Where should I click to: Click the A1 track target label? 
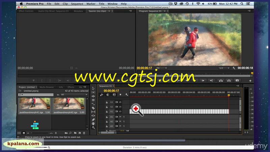pos(111,117)
